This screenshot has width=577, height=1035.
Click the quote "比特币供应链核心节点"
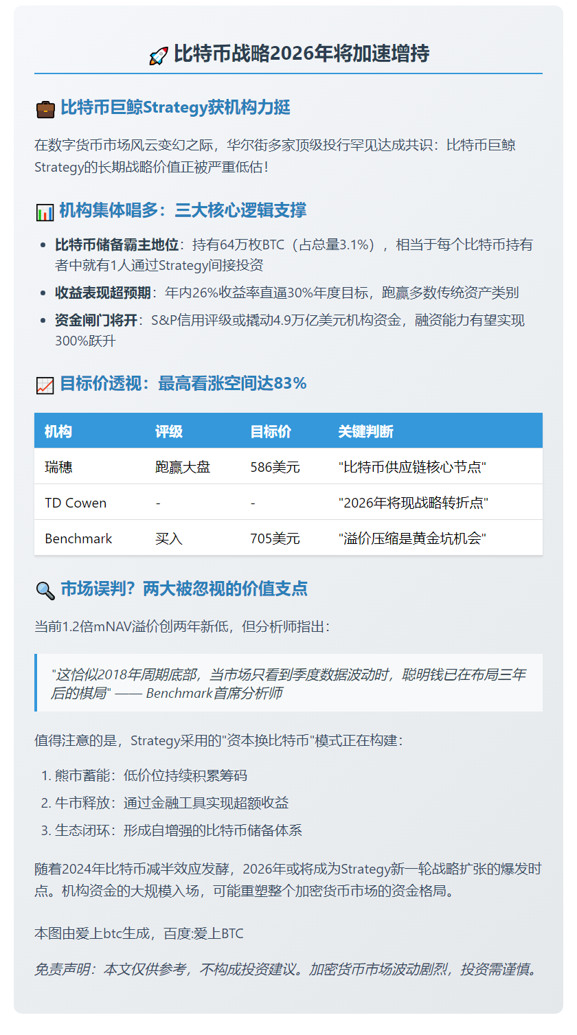412,468
